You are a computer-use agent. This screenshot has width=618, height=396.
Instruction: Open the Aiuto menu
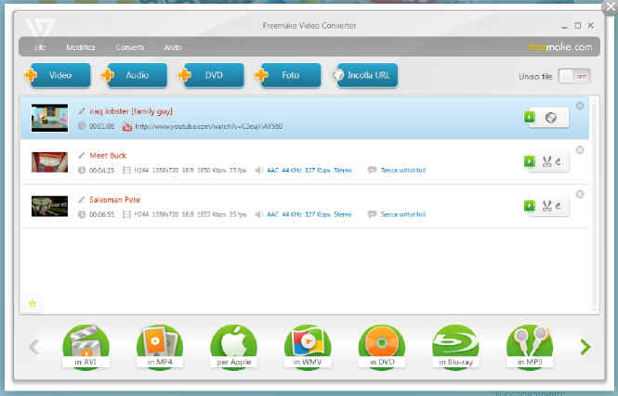click(x=173, y=47)
